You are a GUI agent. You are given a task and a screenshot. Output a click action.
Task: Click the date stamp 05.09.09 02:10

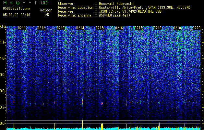pyautogui.click(x=17, y=15)
